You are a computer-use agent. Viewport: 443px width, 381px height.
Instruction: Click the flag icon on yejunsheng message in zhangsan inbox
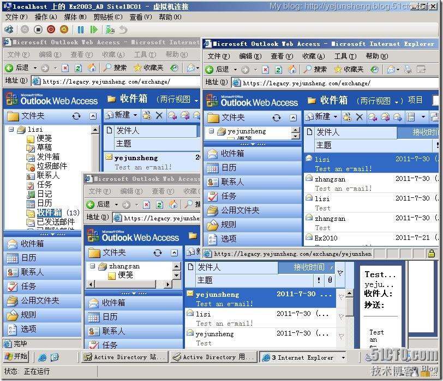342,297
